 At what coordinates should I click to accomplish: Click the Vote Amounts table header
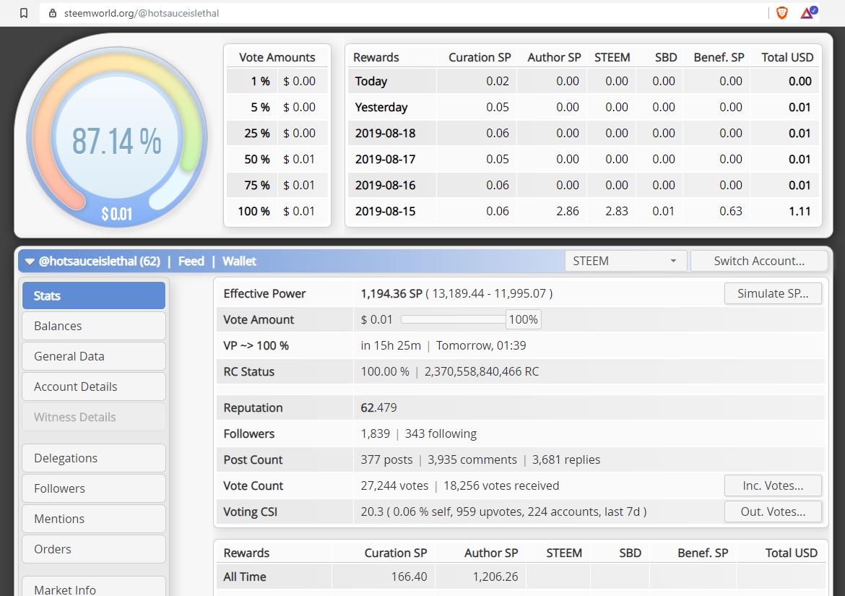277,57
